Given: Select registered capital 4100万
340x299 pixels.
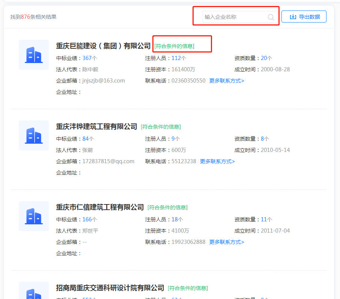Looking at the screenshot, I should coord(180,231).
